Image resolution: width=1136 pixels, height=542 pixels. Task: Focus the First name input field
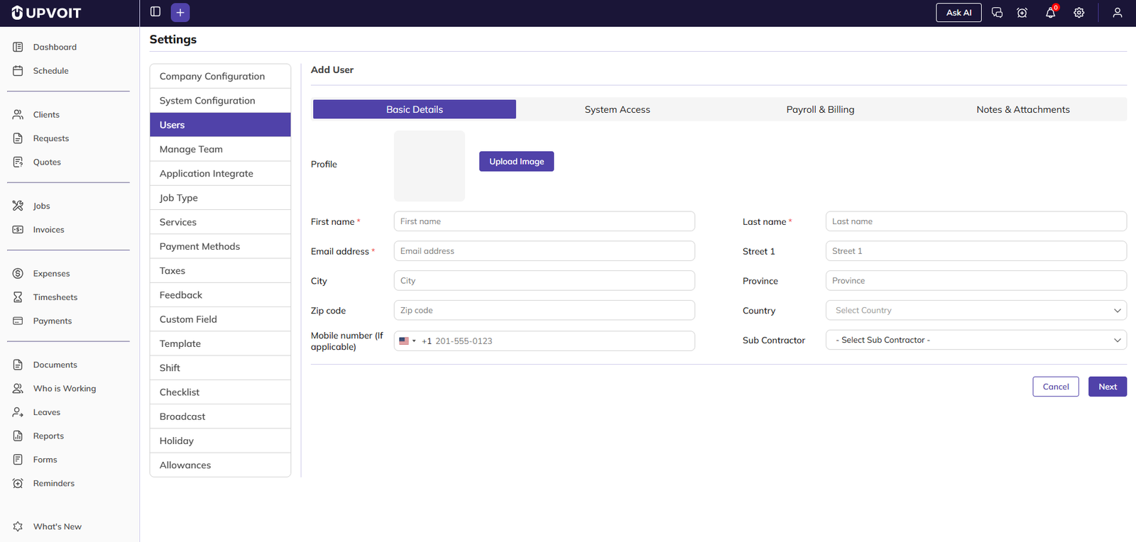[544, 221]
